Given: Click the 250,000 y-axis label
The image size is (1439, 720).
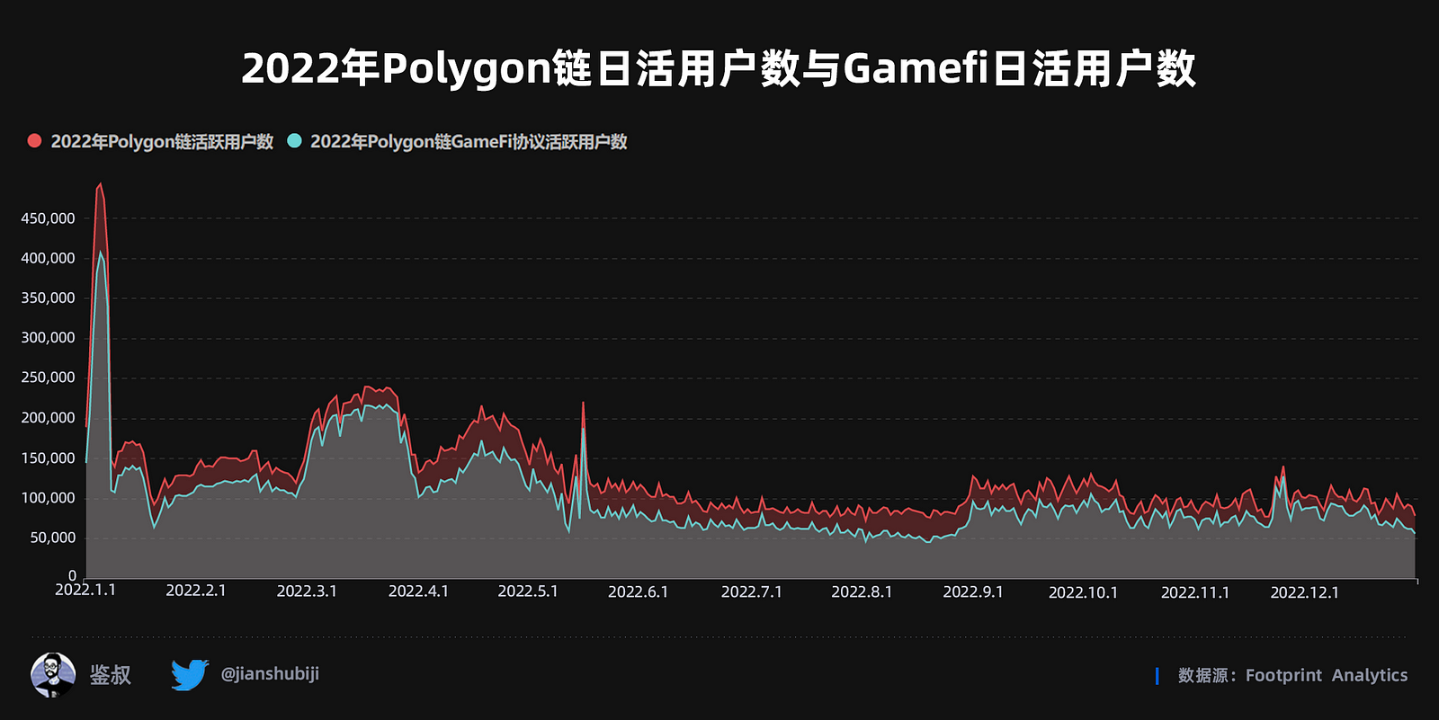Looking at the screenshot, I should [48, 378].
